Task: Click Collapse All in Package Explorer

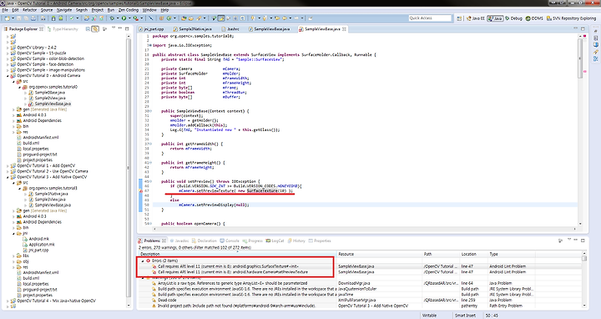Action: coord(88,28)
